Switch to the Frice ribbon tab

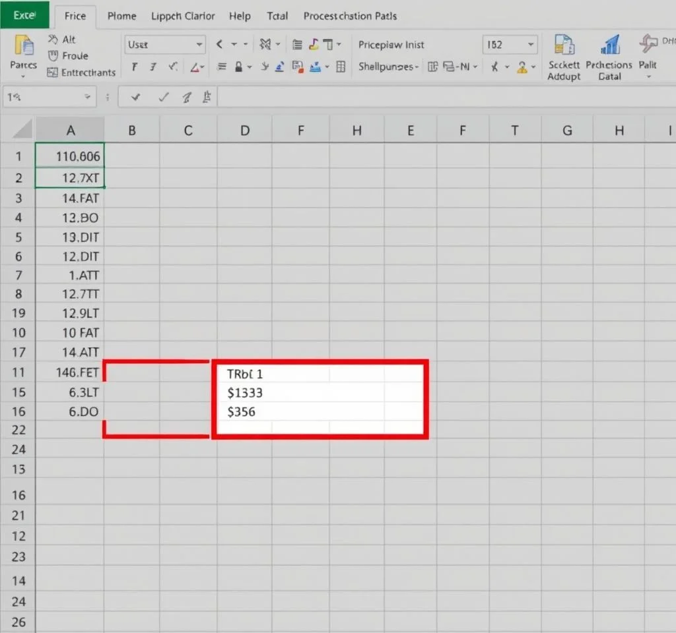coord(75,16)
